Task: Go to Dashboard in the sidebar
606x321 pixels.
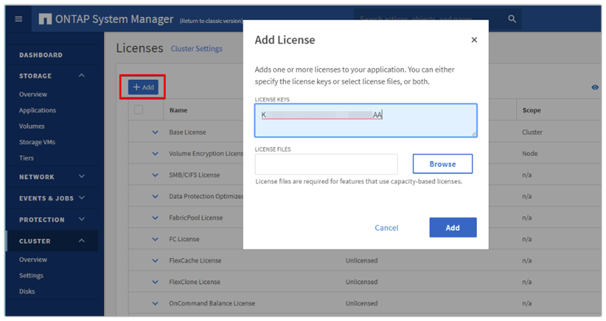Action: (x=41, y=55)
